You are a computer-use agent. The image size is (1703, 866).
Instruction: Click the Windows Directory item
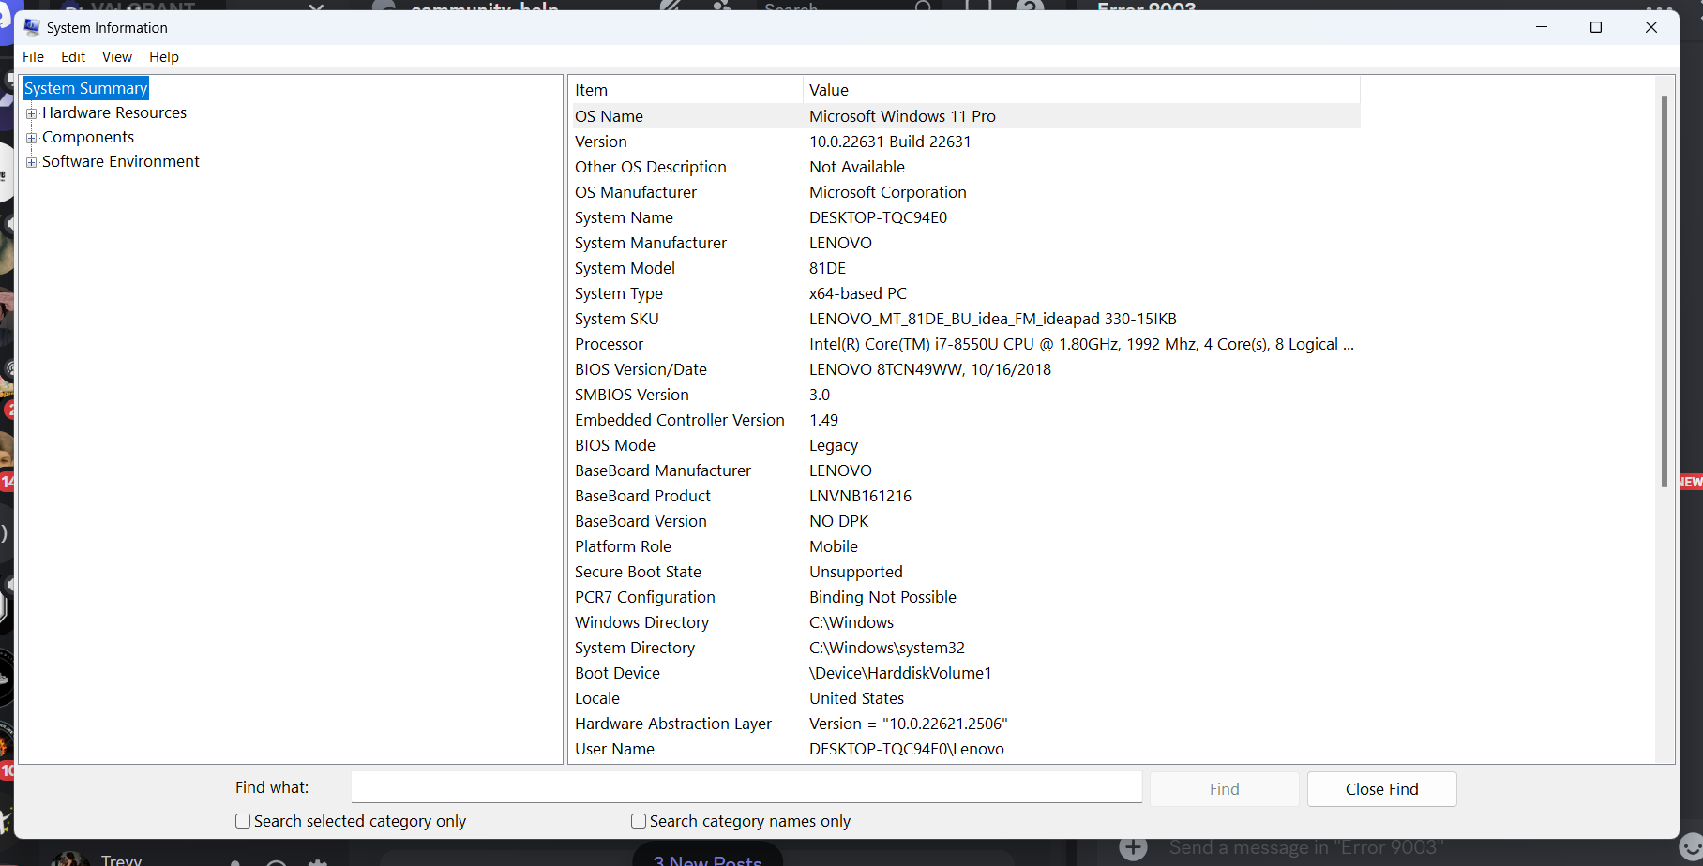[641, 622]
